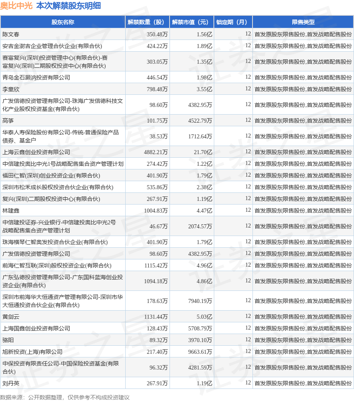Select the 446.54万 quantity value

point(157,77)
